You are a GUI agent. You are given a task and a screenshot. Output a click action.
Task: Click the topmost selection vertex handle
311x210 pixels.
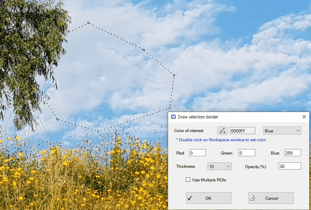(x=88, y=23)
